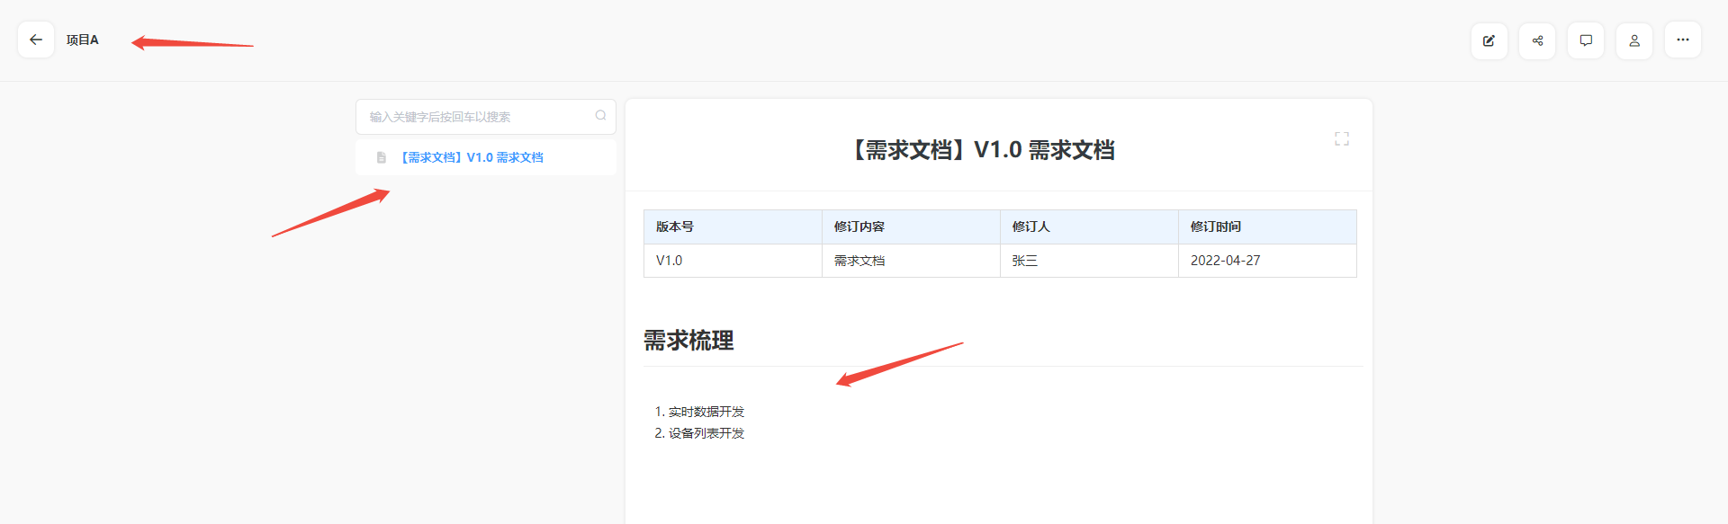Click the 需求文档 table cell
This screenshot has width=1728, height=524.
pyautogui.click(x=911, y=261)
